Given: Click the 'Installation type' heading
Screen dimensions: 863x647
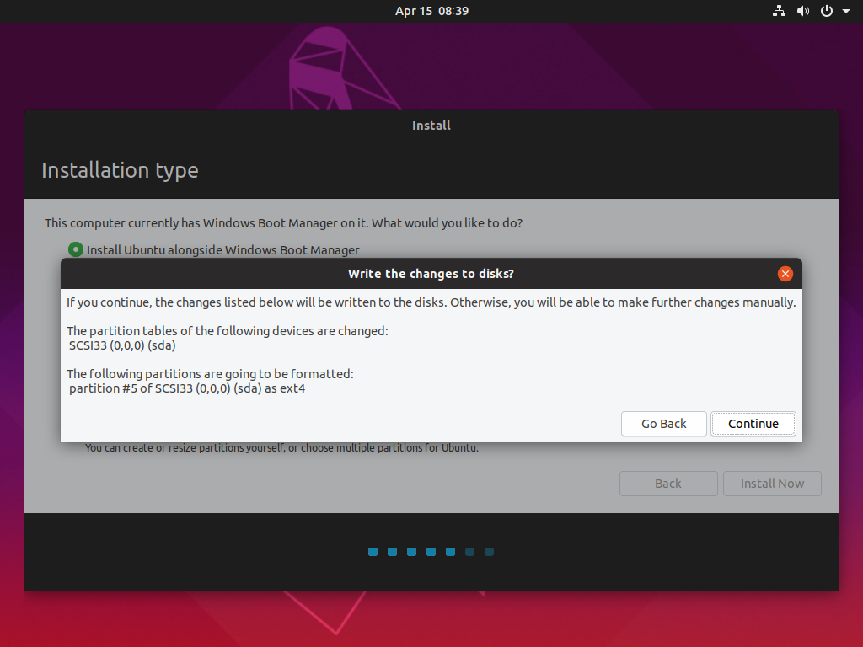Looking at the screenshot, I should pos(120,170).
